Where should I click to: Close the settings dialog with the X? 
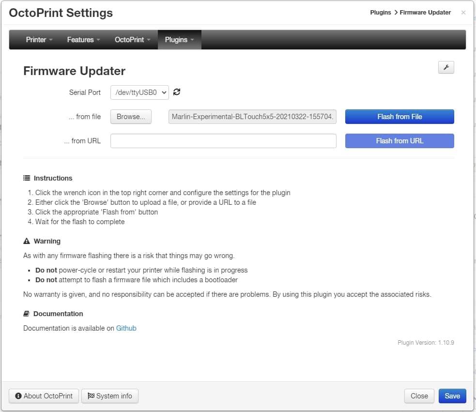coord(463,13)
